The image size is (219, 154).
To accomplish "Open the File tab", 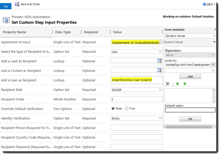I will [5, 6].
